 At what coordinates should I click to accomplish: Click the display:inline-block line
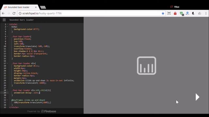point(26,73)
